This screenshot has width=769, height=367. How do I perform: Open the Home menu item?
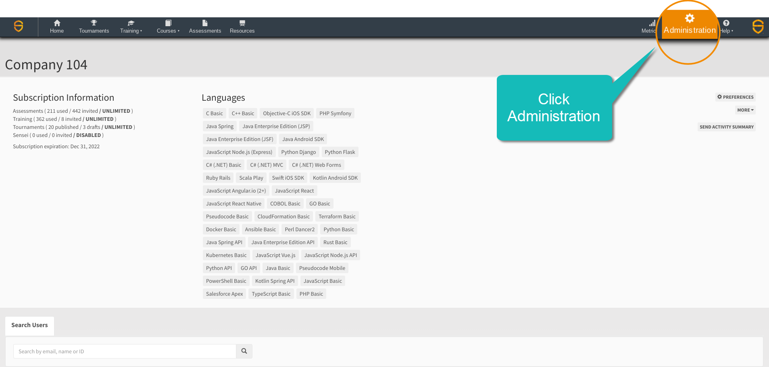[x=57, y=31]
